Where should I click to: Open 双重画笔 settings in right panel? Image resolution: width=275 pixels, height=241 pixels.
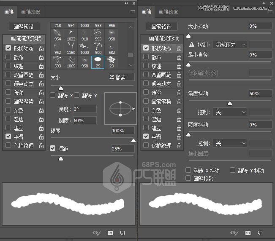pos(161,75)
